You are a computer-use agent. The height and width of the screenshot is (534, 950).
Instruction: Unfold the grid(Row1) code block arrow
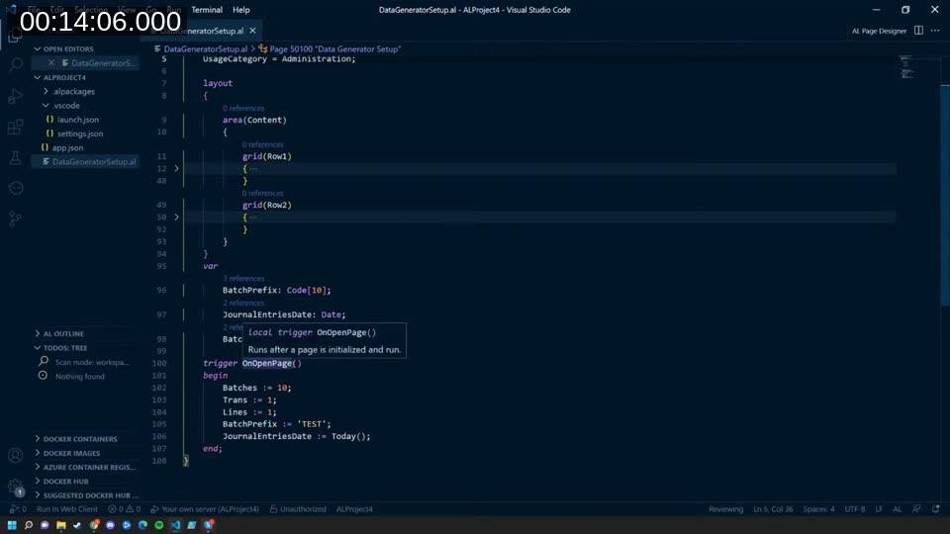point(176,168)
